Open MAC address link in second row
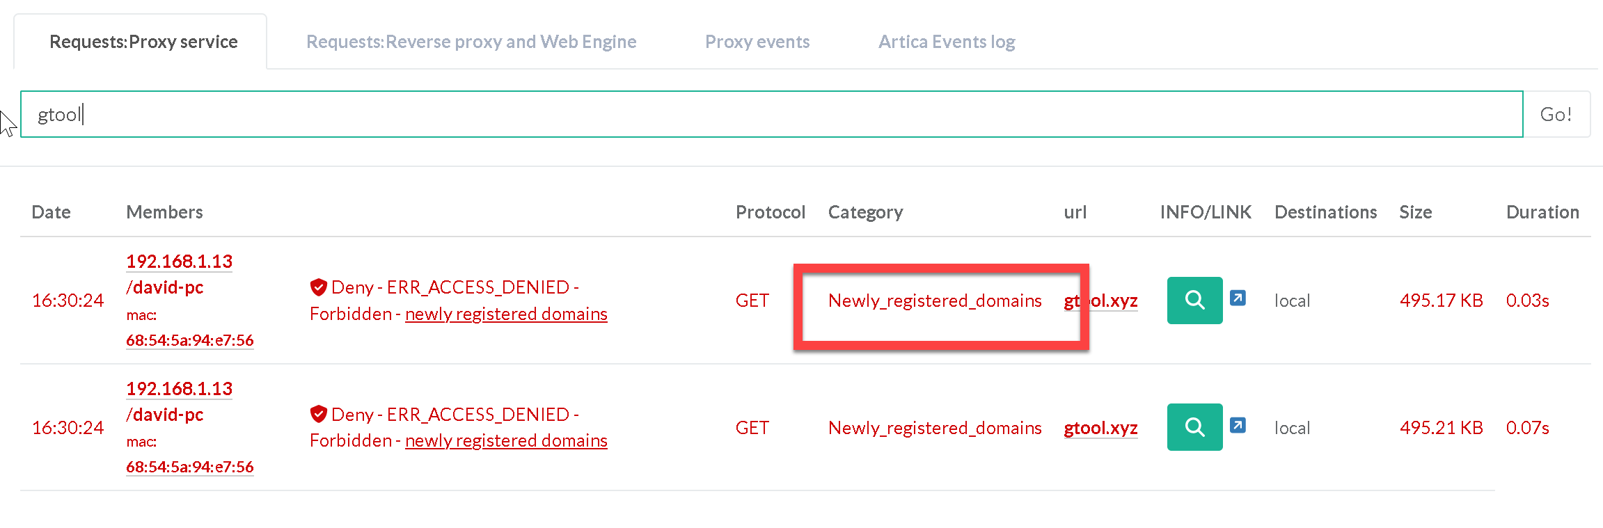 [x=189, y=467]
